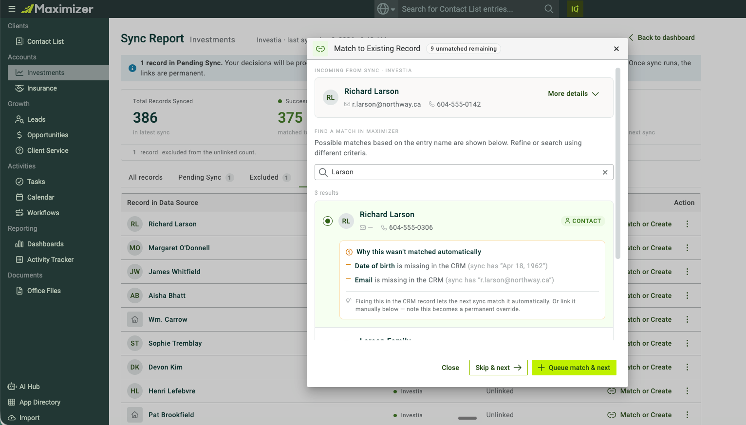The width and height of the screenshot is (746, 425).
Task: Click Action column header
Action: click(684, 203)
